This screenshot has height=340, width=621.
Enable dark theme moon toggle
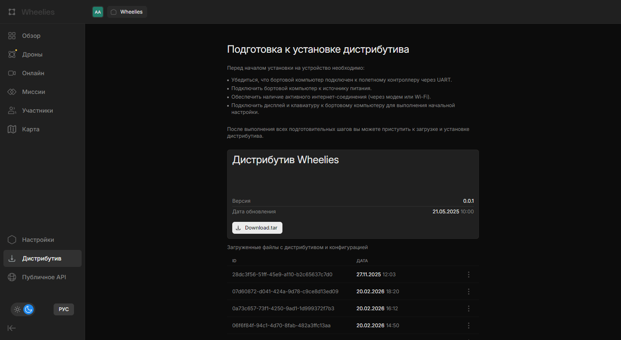pyautogui.click(x=28, y=309)
